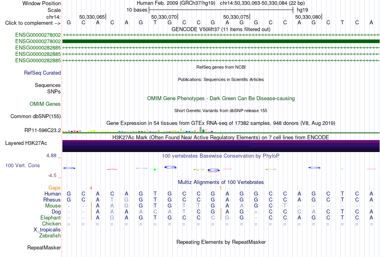This screenshot has width=380, height=257.
Task: Open 'Multiz Alignments of 100 Vertebrates' title
Action: (221, 182)
